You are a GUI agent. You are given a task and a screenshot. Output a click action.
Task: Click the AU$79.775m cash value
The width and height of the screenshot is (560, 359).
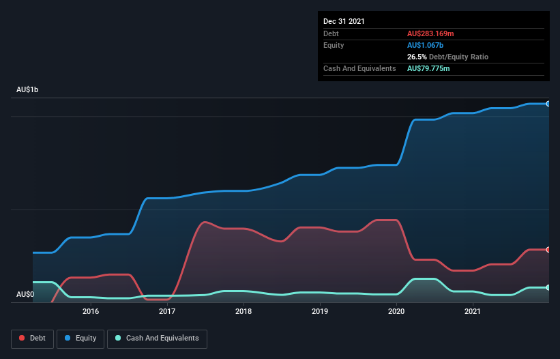coord(428,68)
